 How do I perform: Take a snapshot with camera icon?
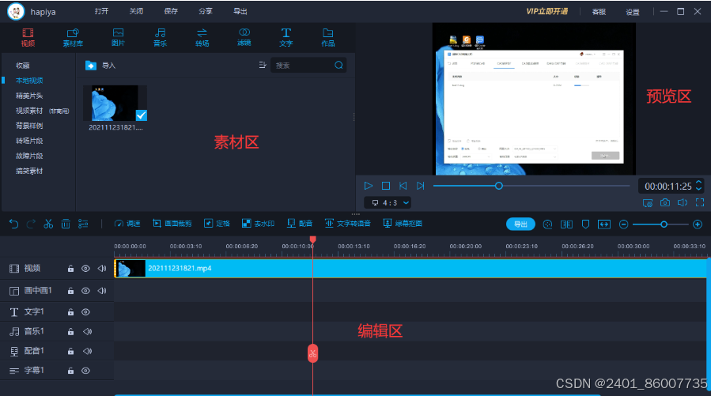coord(665,202)
